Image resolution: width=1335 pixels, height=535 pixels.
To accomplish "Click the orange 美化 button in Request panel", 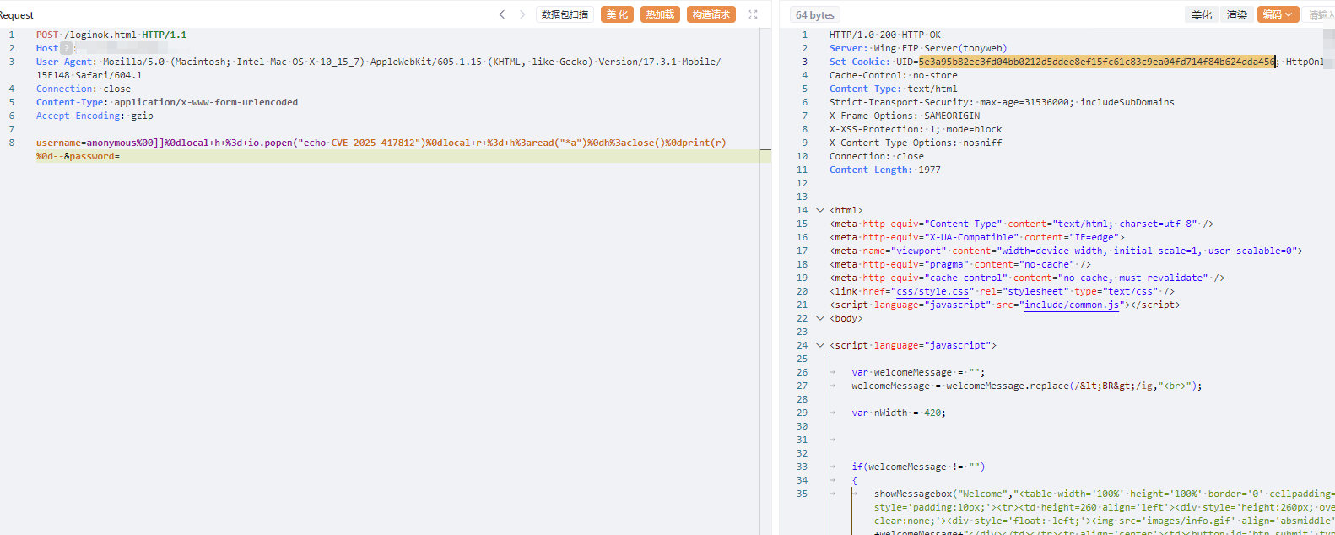I will point(617,14).
